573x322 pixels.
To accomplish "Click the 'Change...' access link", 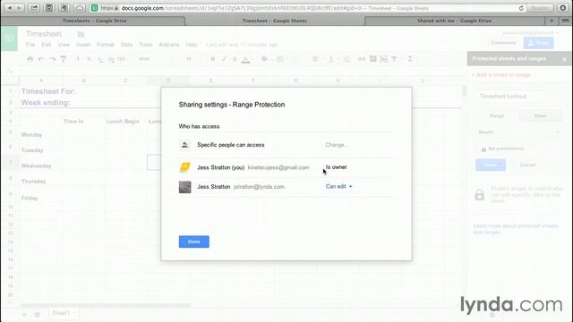I will pyautogui.click(x=337, y=145).
